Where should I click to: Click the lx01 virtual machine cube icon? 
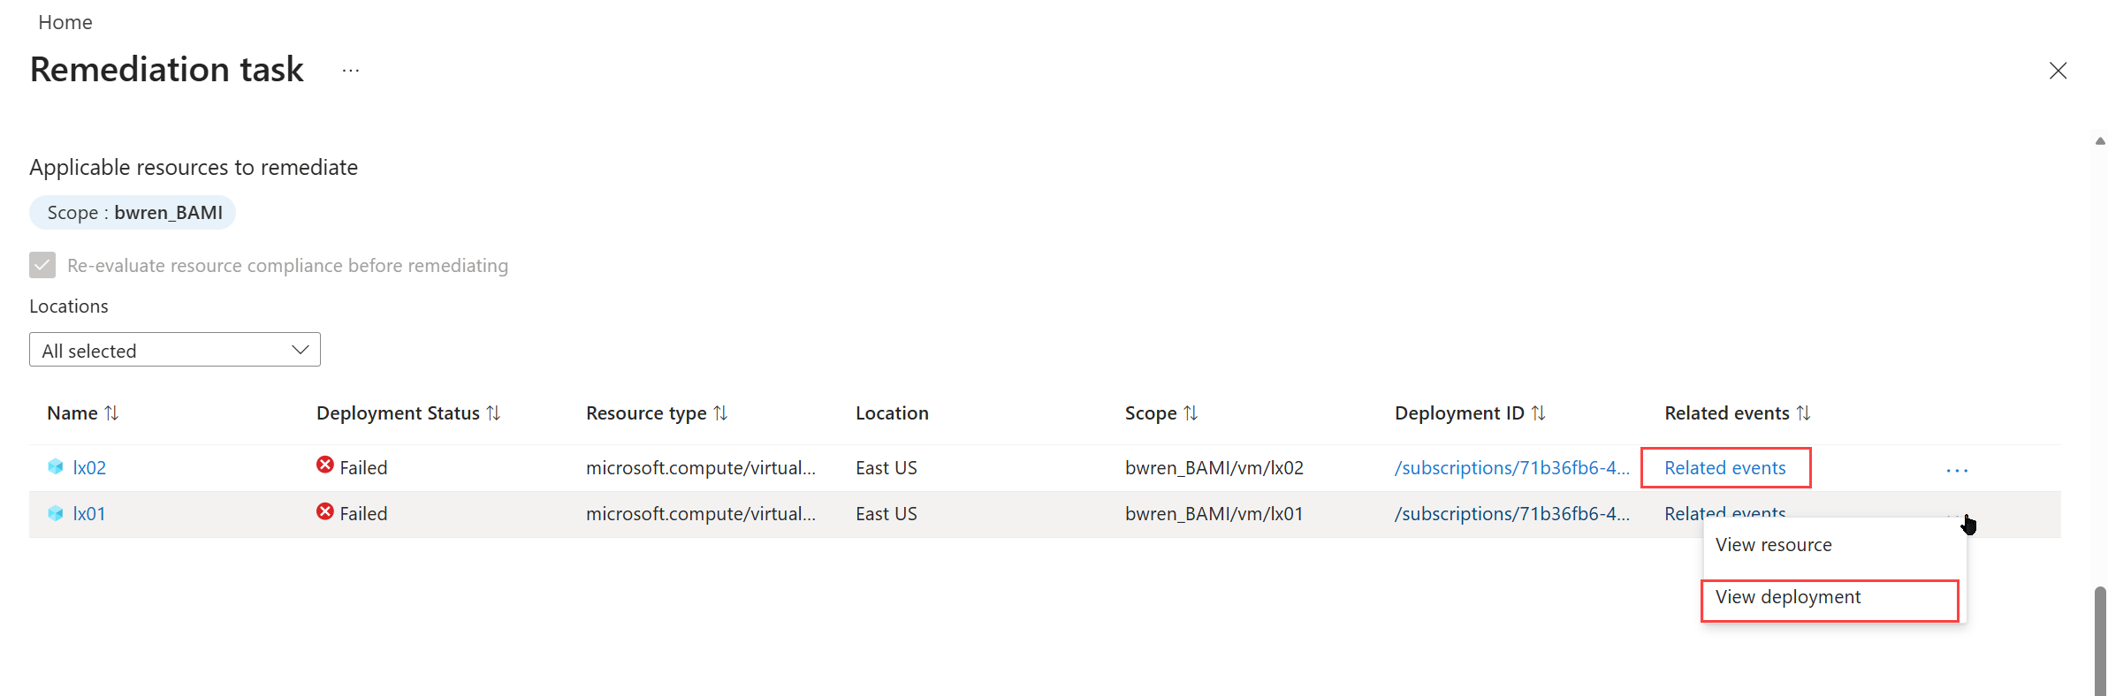point(56,513)
